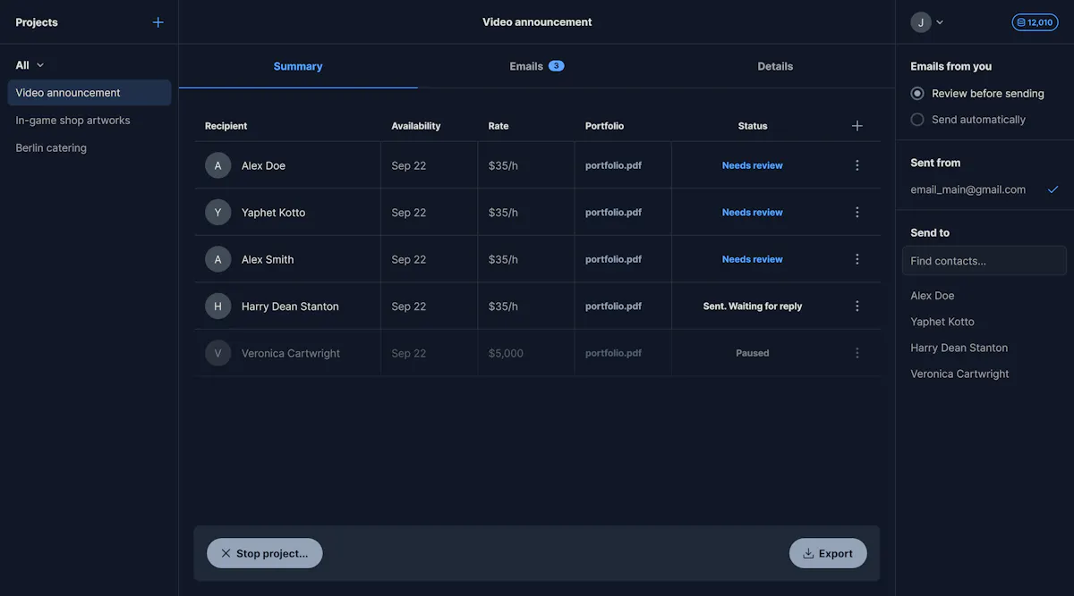Screen dimensions: 1074x596
Task: Select Veronica Cartwright in Send to list
Action: [x=959, y=374]
